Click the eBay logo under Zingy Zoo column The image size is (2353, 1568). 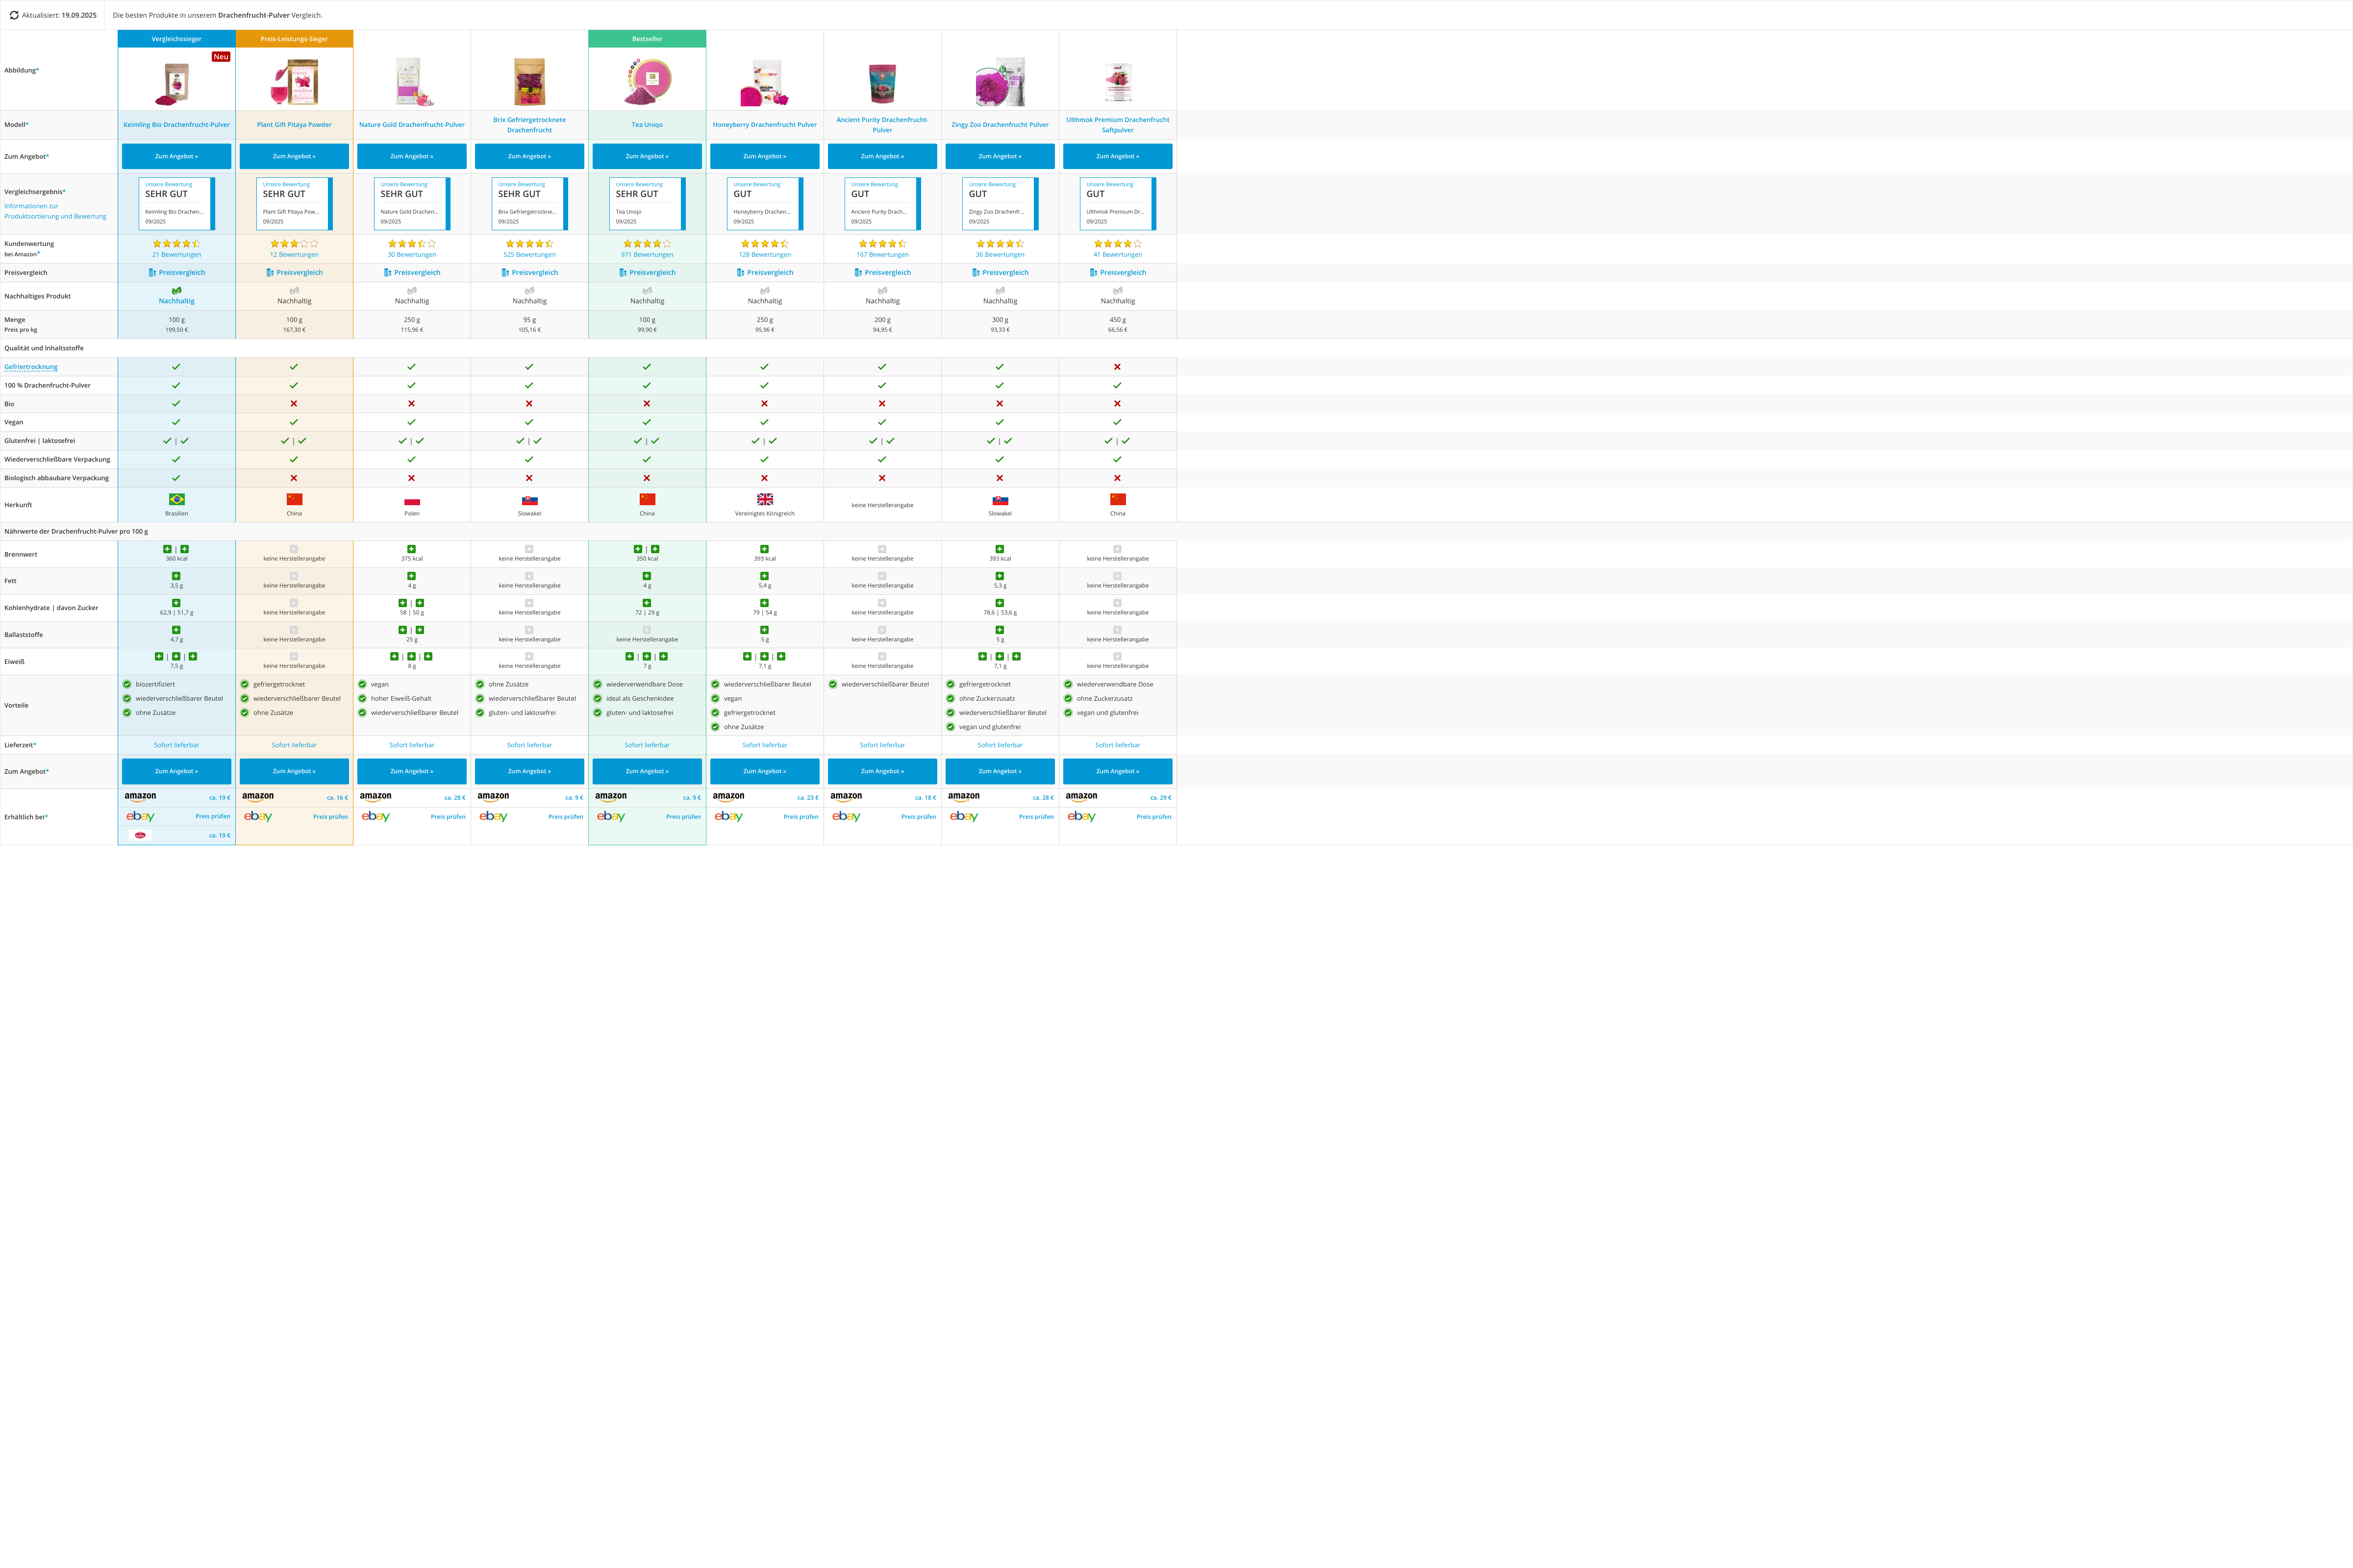[x=963, y=817]
